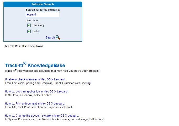Click the 'In Get Info' description text
The width and height of the screenshot is (179, 126).
28,95
